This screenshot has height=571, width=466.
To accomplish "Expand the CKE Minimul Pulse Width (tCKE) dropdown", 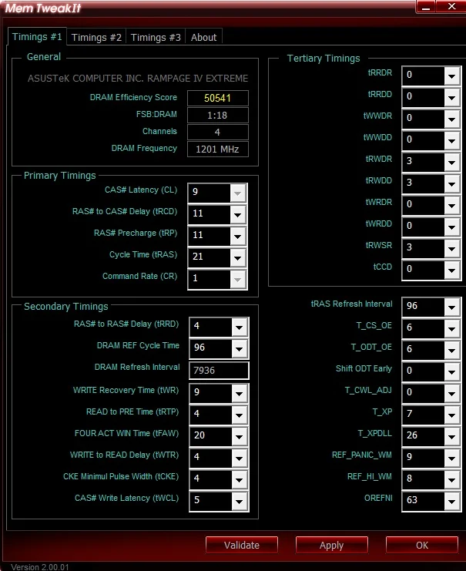I will click(x=239, y=479).
